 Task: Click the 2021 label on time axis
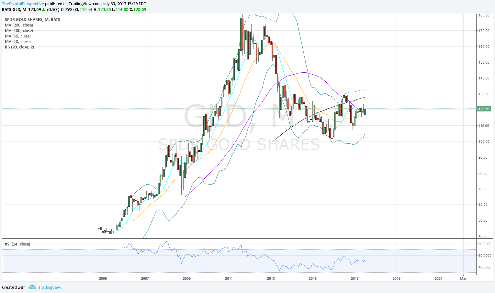point(439,278)
